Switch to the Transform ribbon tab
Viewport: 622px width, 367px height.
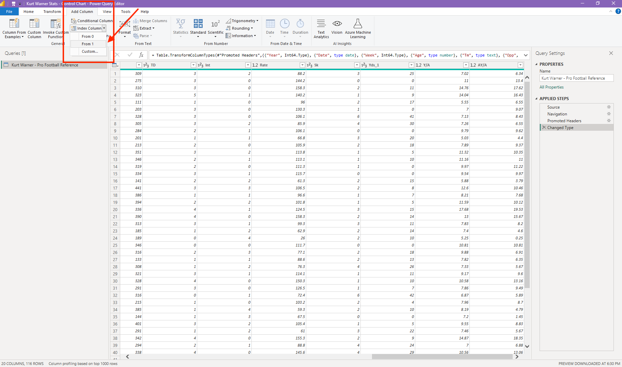click(x=52, y=12)
